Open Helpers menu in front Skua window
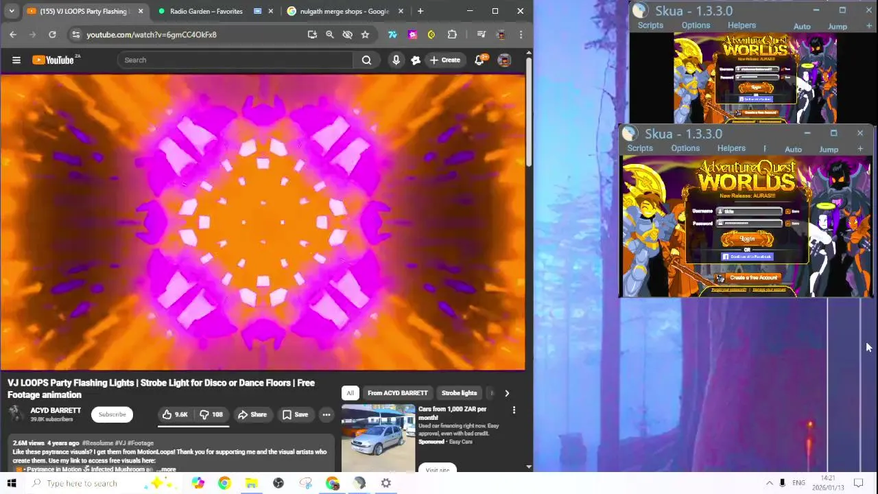Image resolution: width=878 pixels, height=494 pixels. coord(731,148)
